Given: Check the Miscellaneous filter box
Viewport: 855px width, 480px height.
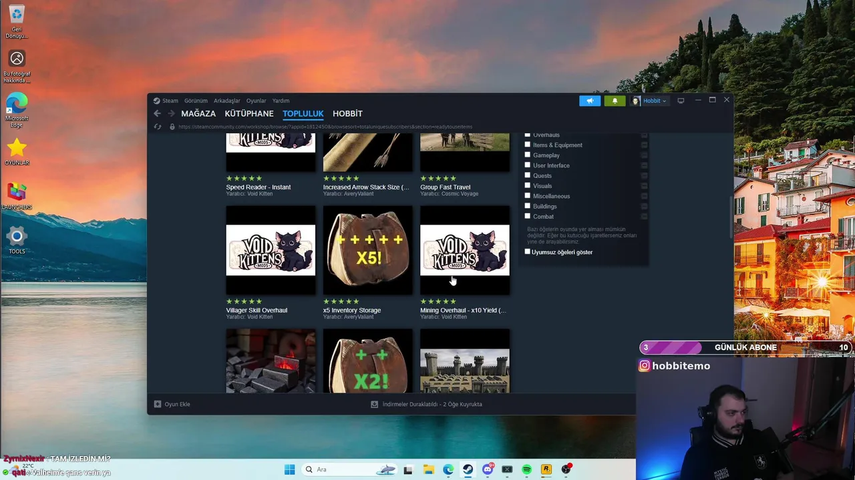Looking at the screenshot, I should coord(528,195).
